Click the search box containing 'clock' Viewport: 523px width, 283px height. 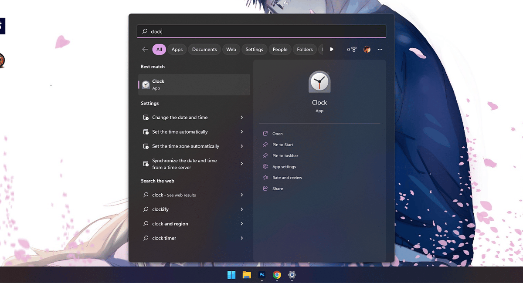click(261, 31)
